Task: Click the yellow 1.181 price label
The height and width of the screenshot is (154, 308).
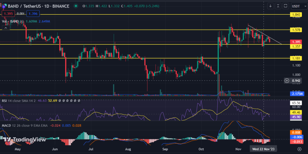Action: 295,58
